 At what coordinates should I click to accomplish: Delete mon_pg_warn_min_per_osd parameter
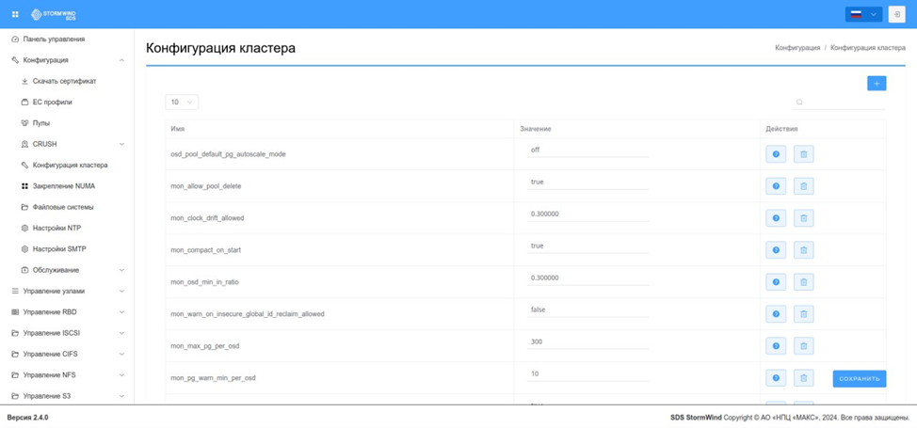click(803, 378)
